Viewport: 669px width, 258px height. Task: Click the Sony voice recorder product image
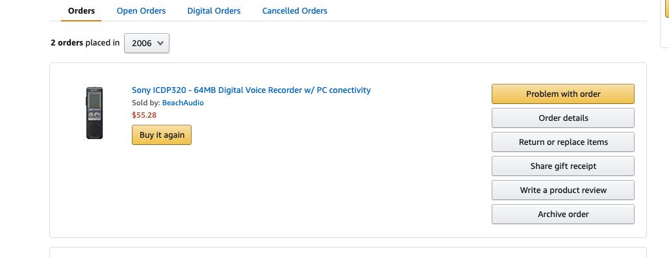point(94,113)
